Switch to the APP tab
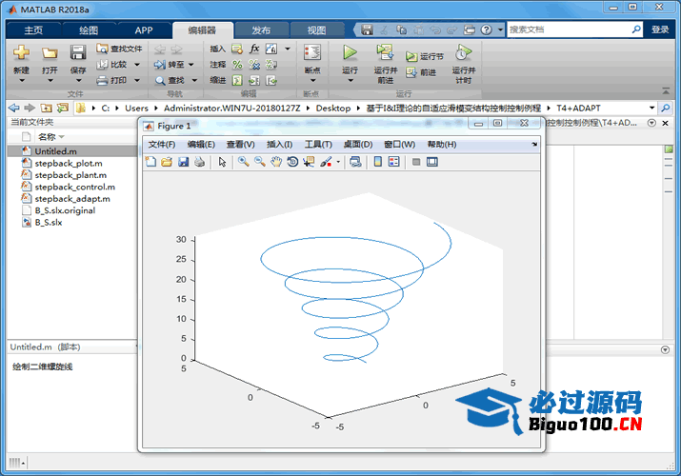The width and height of the screenshot is (681, 476). (144, 30)
